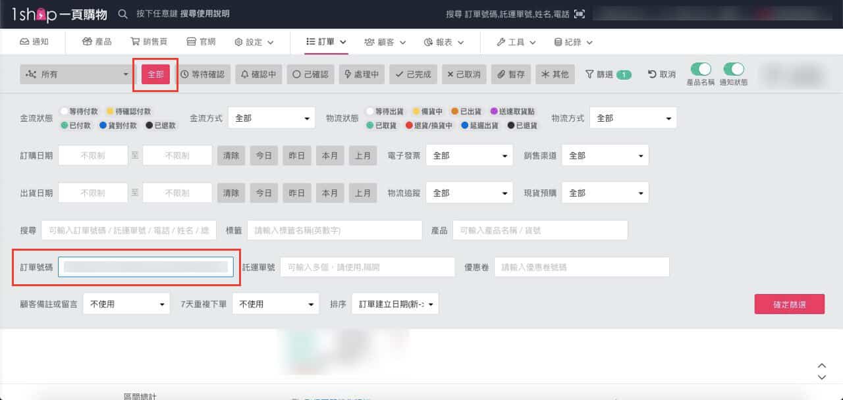Switch to the 全部 orders tab
The width and height of the screenshot is (843, 400).
coord(155,74)
